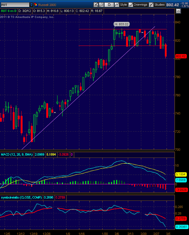Open the Studies menu

(x=159, y=5)
